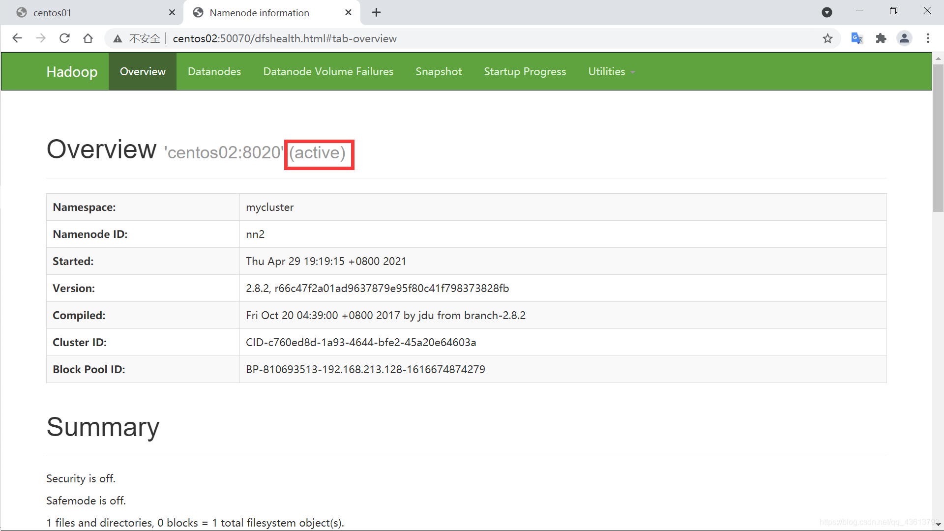
Task: Open the Startup Progress tab
Action: click(525, 72)
